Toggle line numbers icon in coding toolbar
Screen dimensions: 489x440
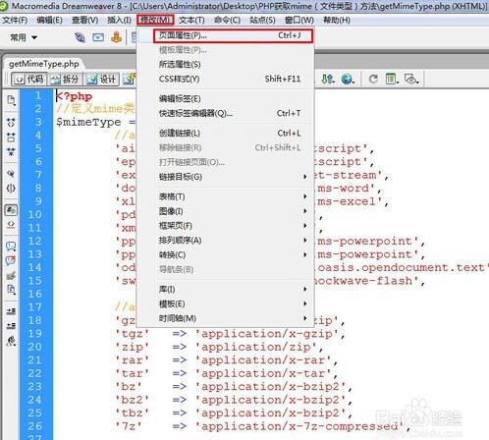point(11,210)
